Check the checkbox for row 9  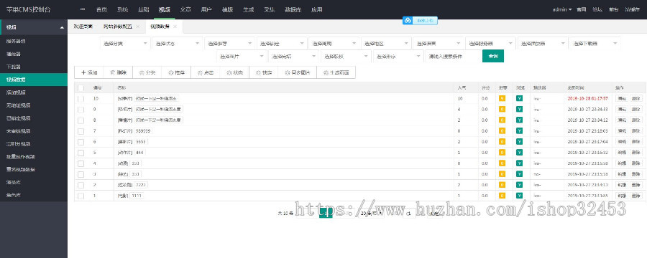81,110
